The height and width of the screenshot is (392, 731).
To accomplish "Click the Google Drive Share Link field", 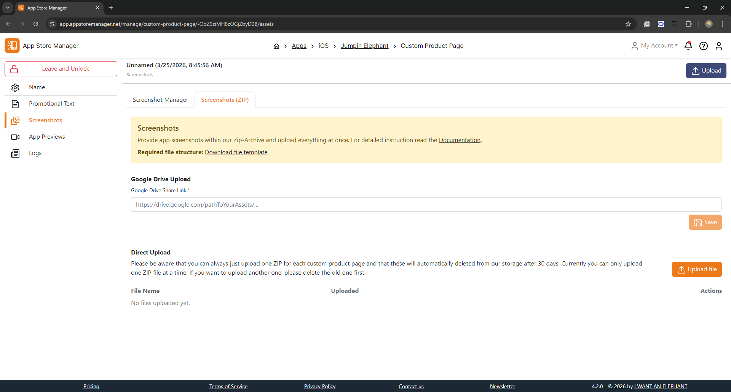I will click(x=426, y=204).
